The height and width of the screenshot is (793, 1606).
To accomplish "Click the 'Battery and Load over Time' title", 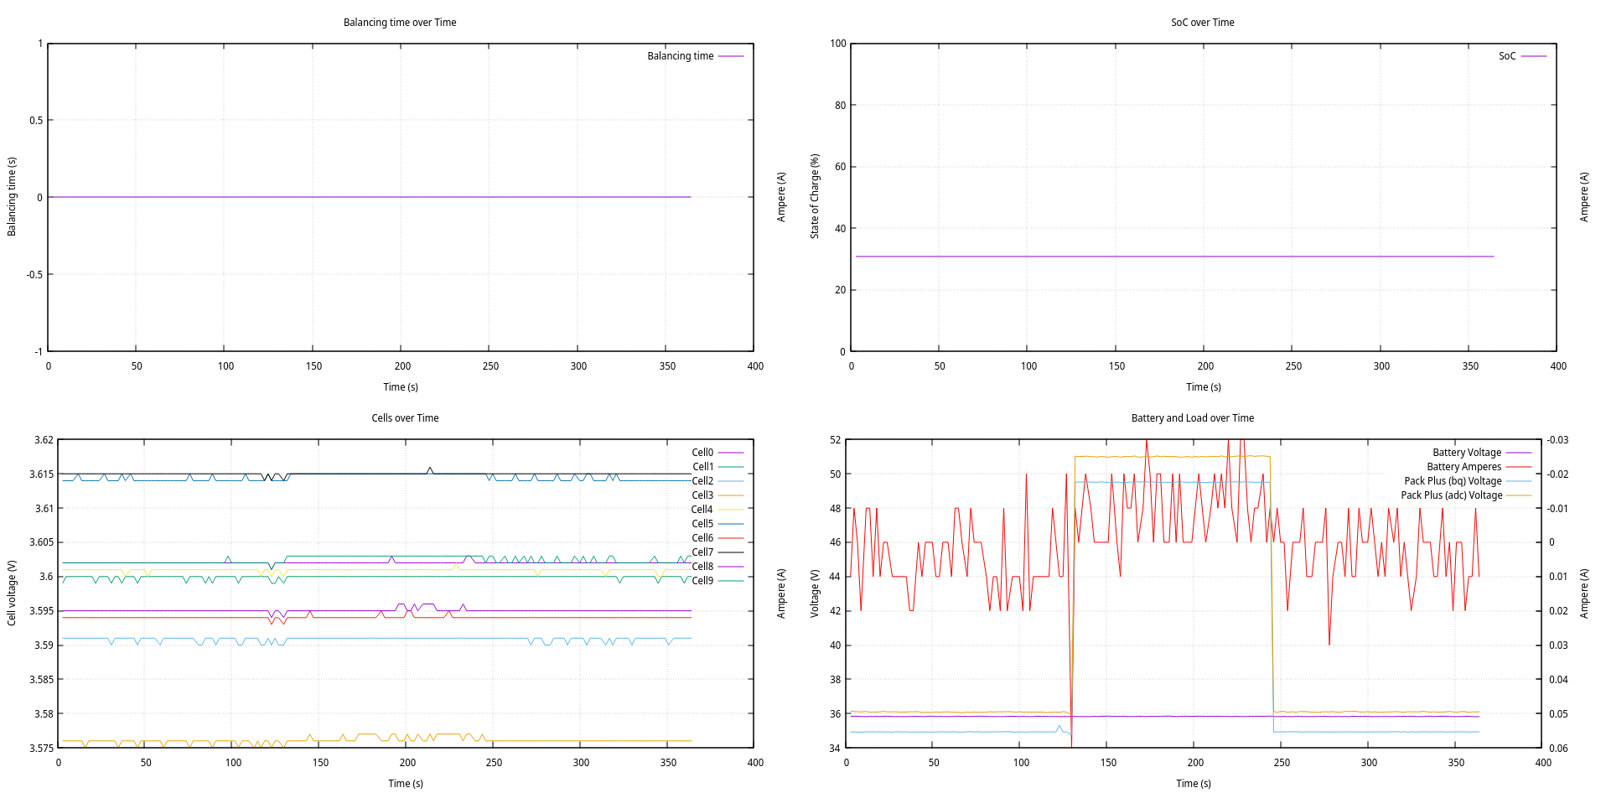I will (x=1192, y=418).
